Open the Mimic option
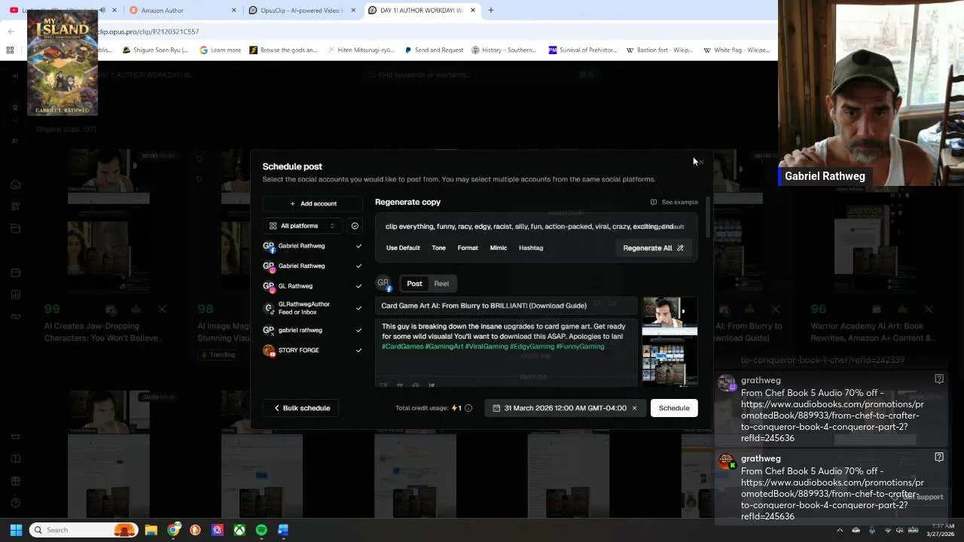964x542 pixels. point(499,248)
